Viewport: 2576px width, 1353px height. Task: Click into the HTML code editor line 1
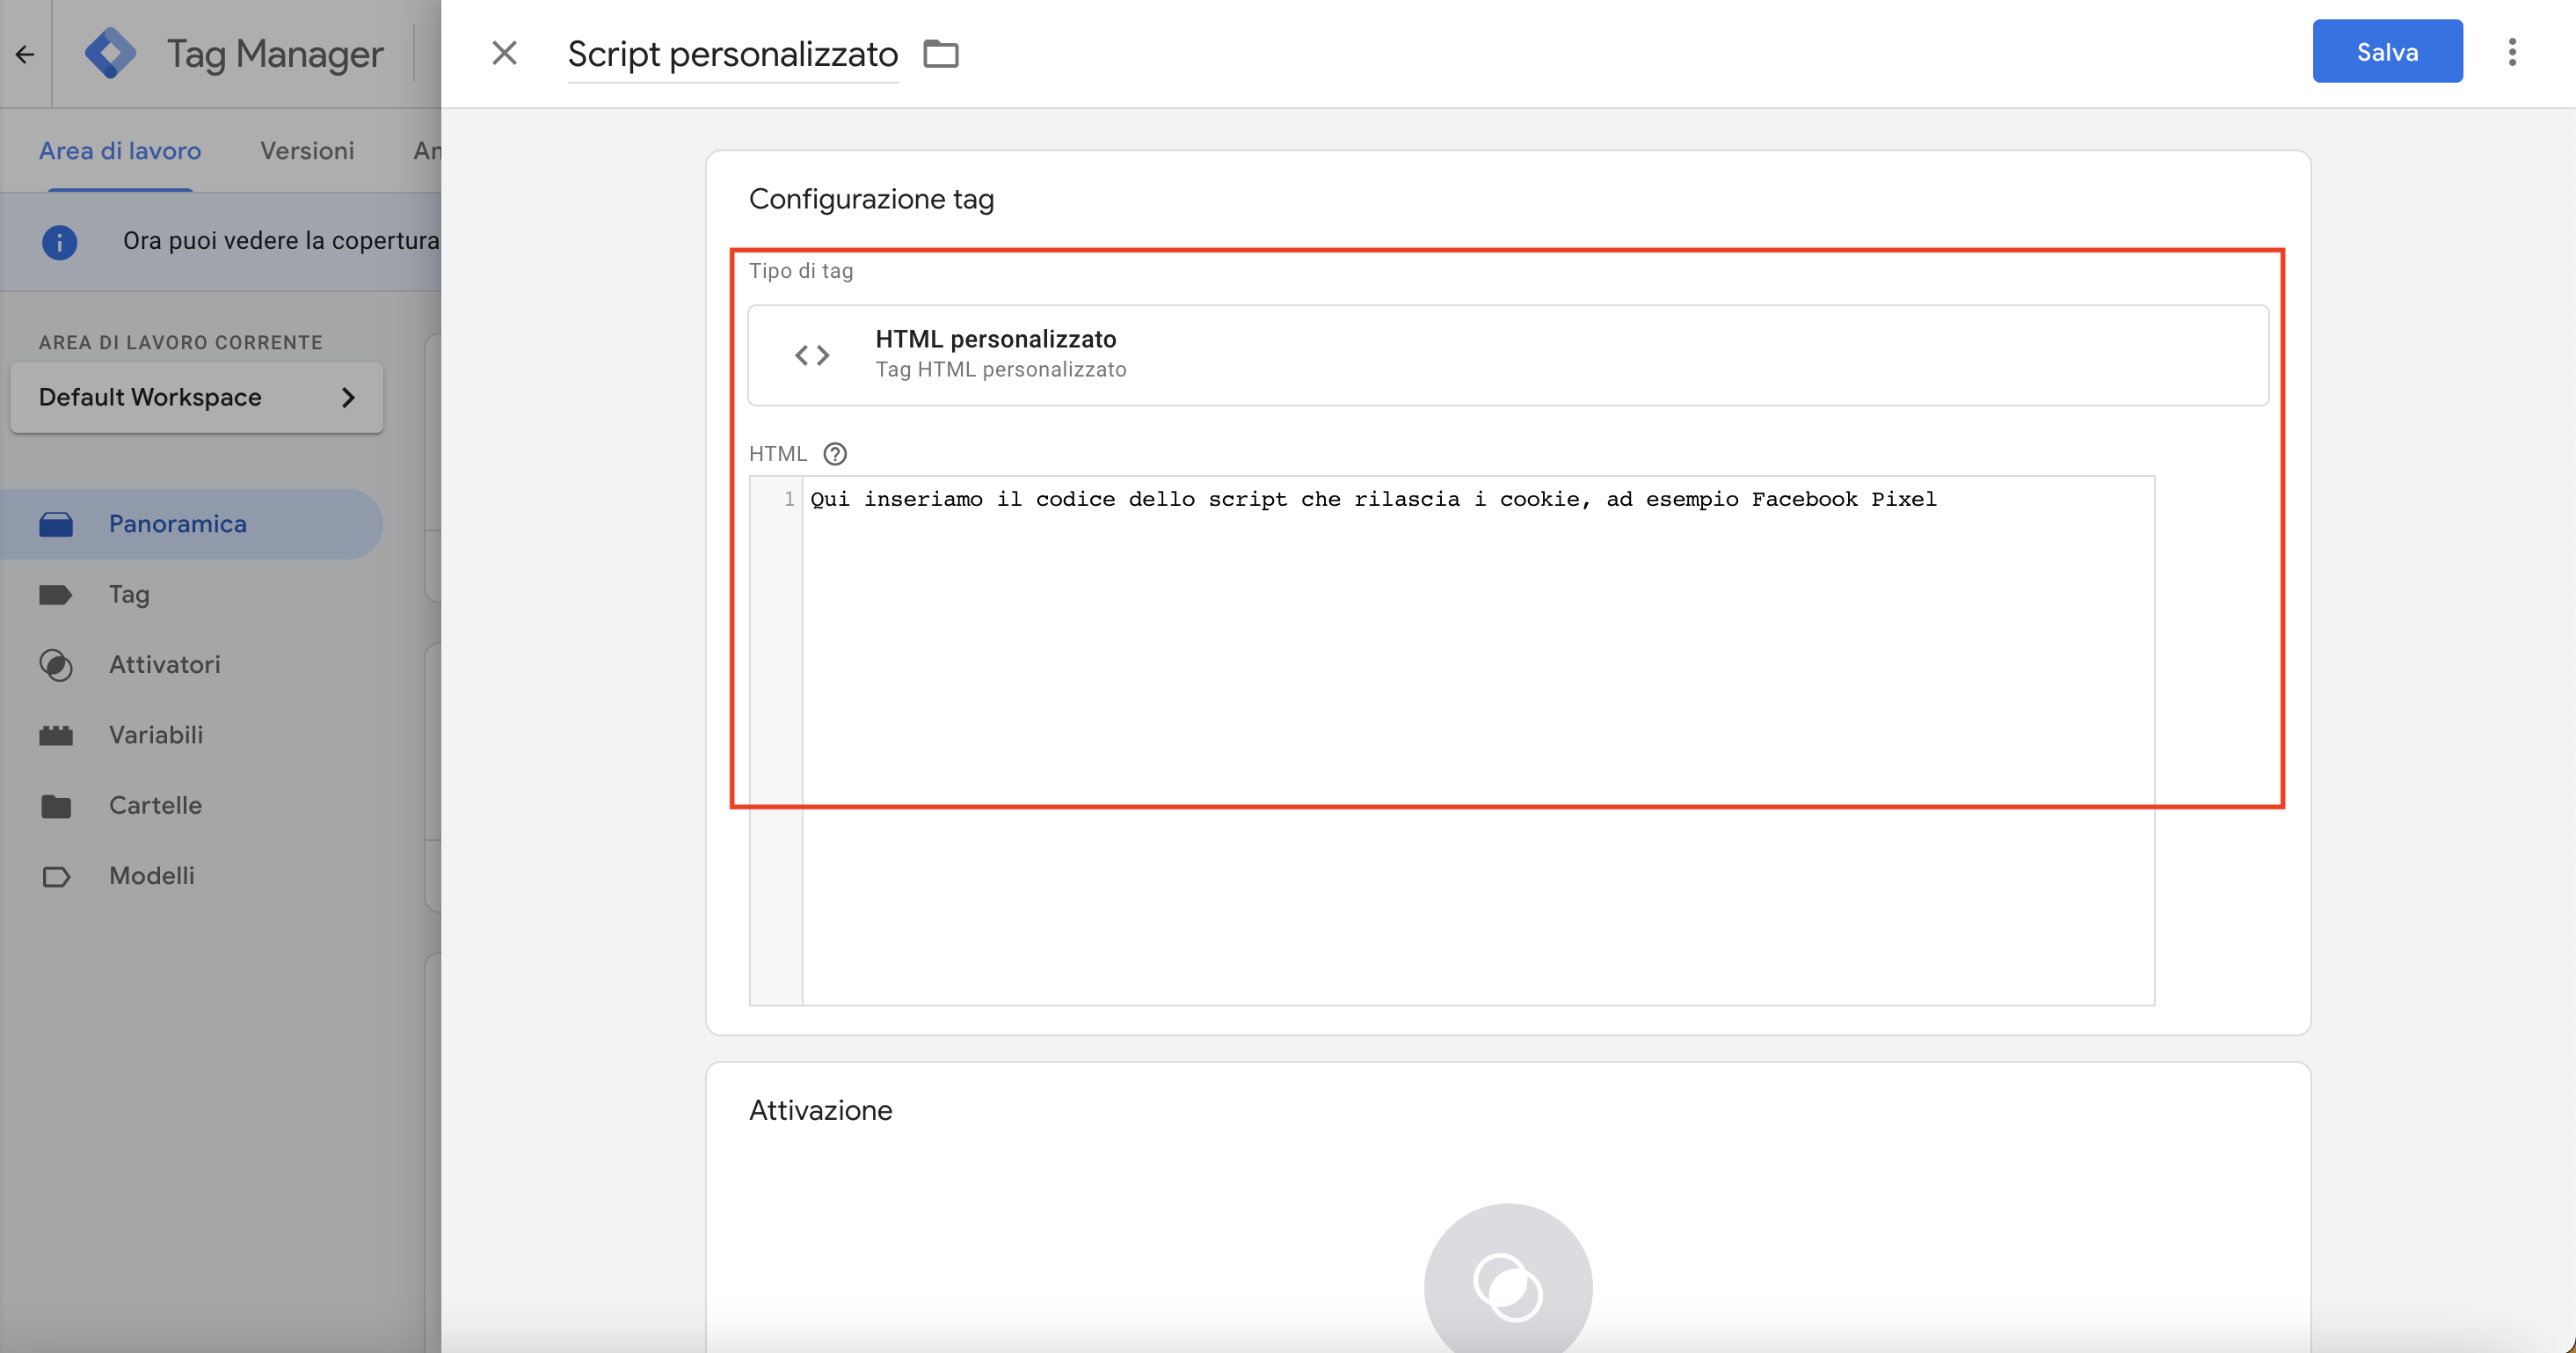[1373, 500]
